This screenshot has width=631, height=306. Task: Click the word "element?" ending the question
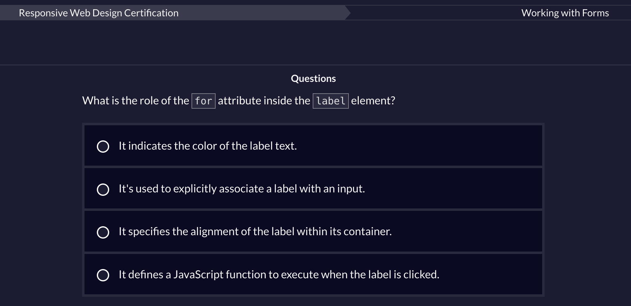pos(373,101)
